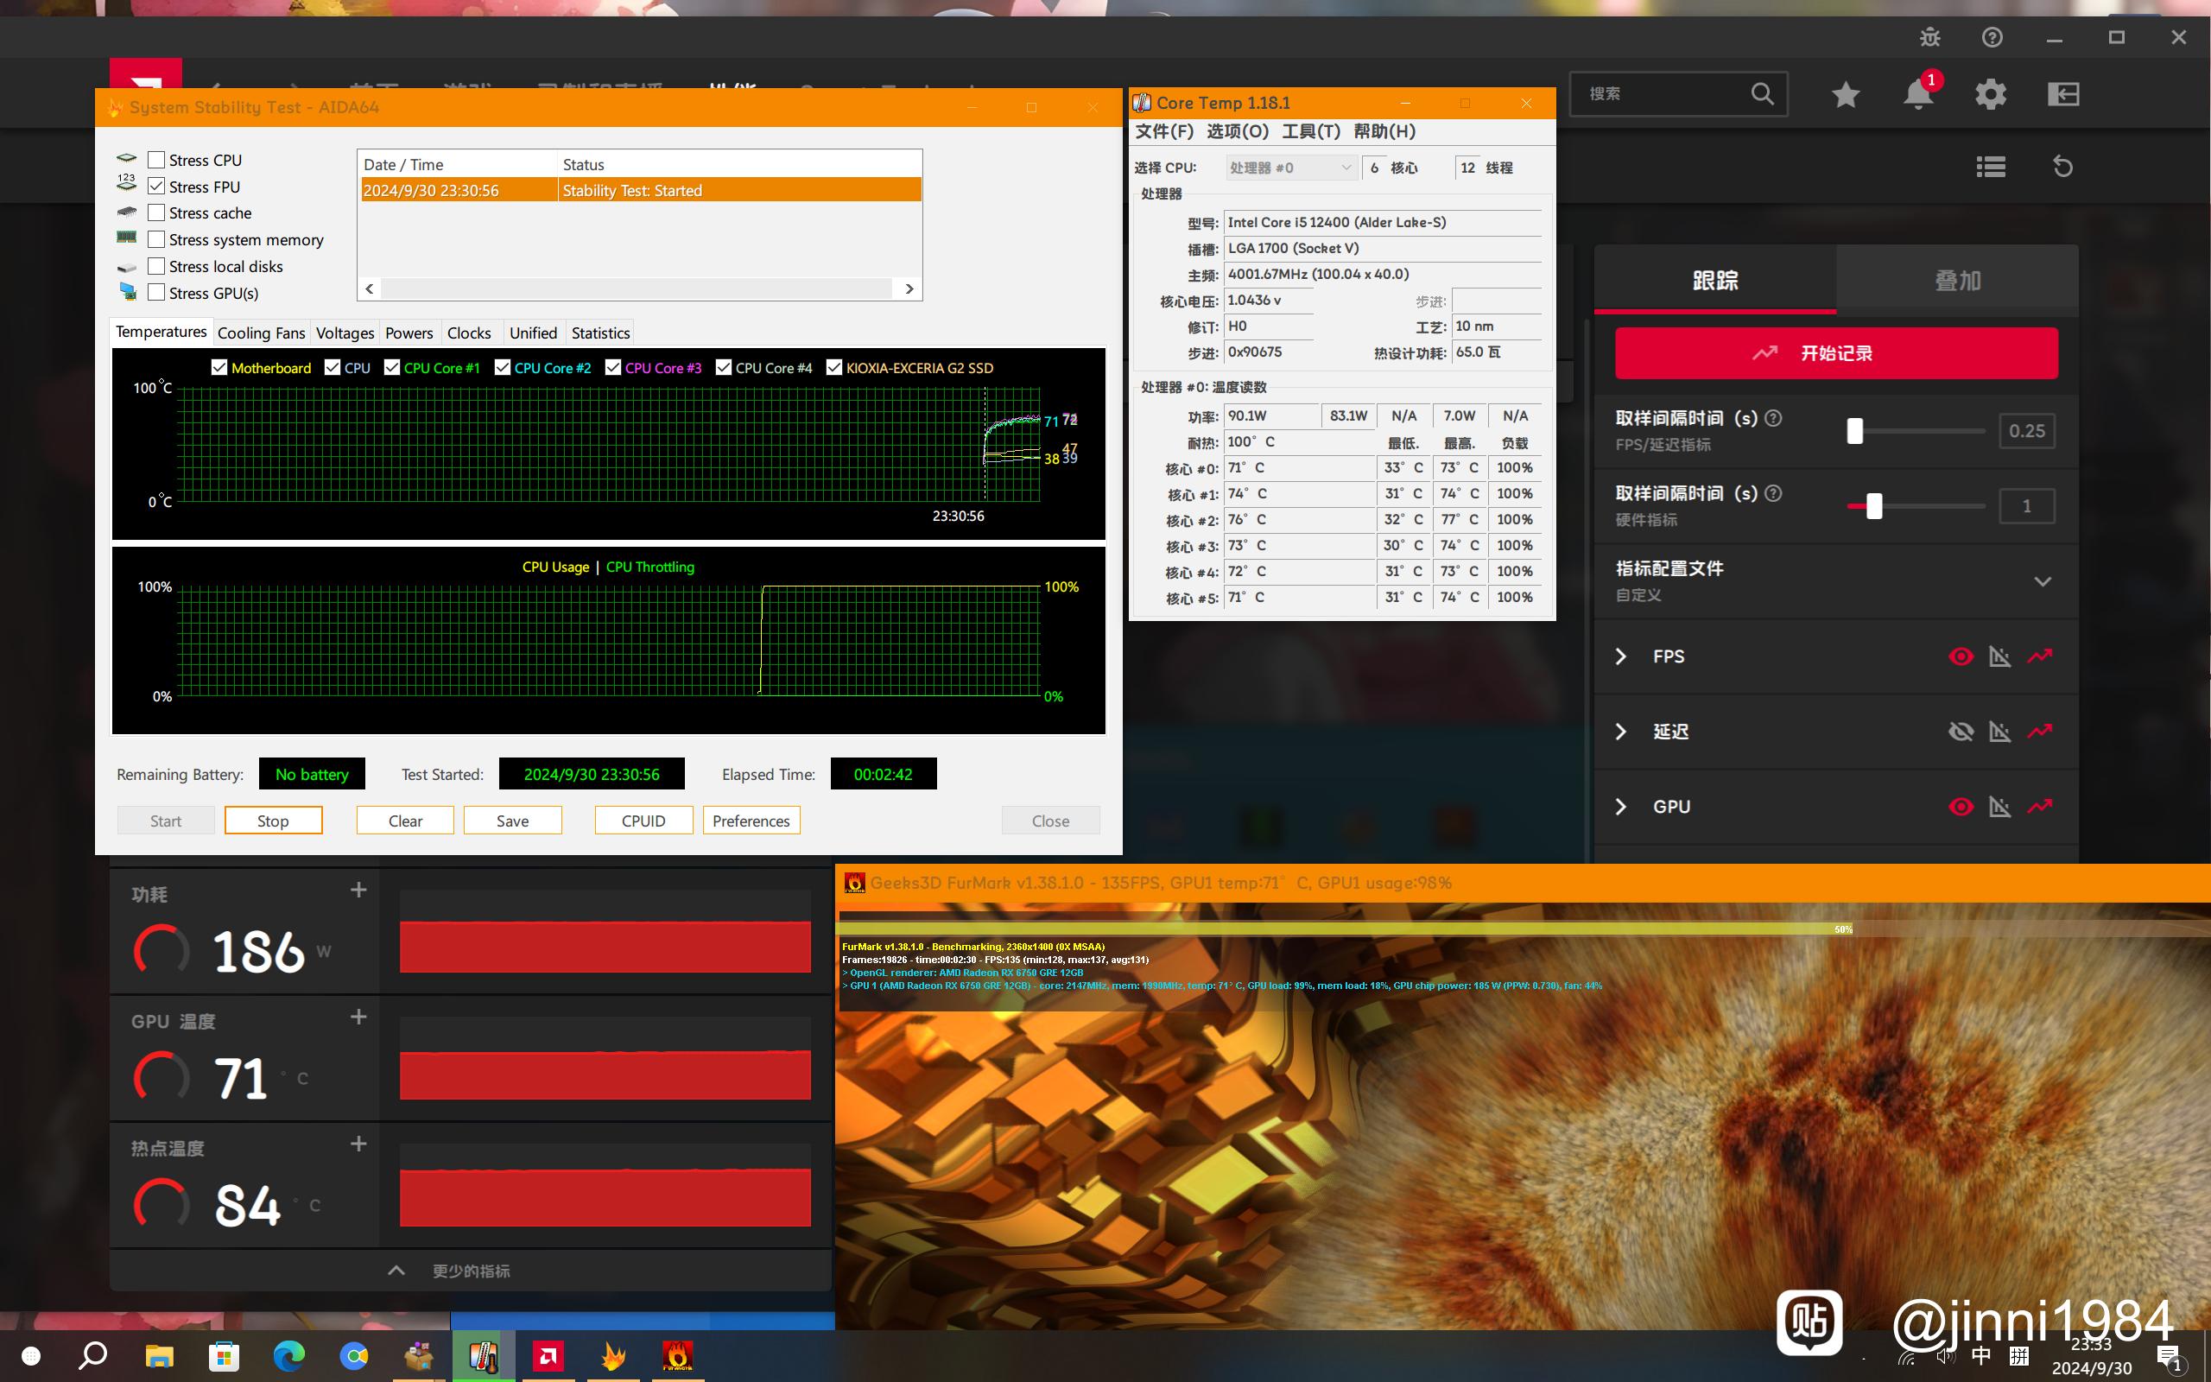
Task: Toggle FPS visibility eye icon
Action: coord(1961,656)
